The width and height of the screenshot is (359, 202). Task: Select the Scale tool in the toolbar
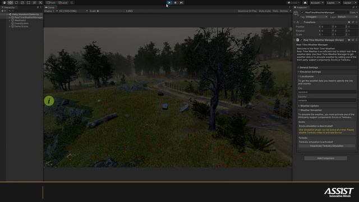tap(22, 3)
